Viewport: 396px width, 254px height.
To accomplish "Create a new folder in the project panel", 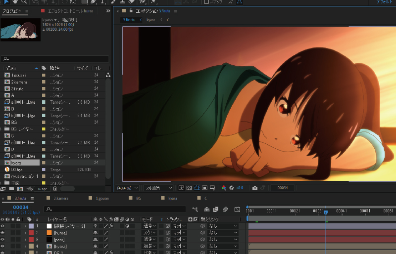I will (11, 188).
